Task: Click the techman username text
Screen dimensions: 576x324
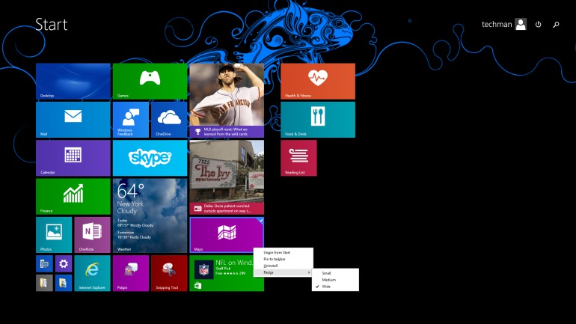Action: [497, 24]
